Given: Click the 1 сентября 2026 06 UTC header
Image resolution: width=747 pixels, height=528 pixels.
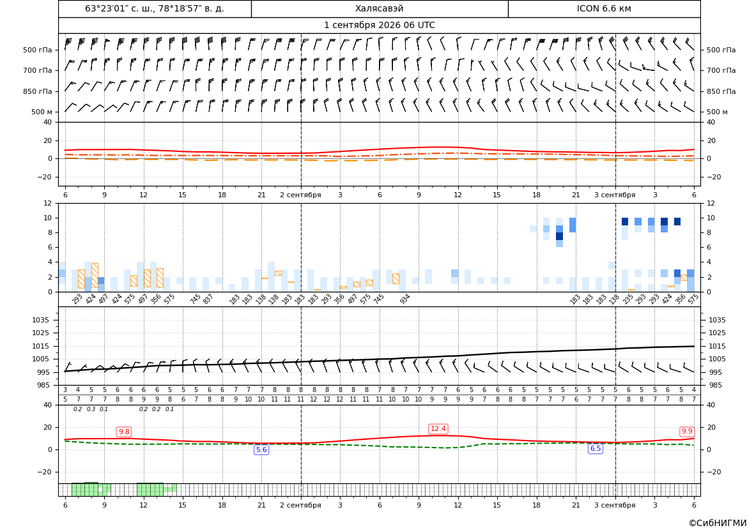Looking at the screenshot, I should pyautogui.click(x=380, y=26).
